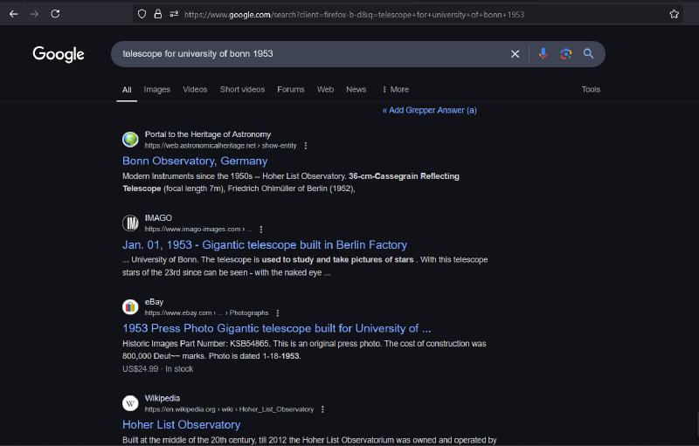Open Hoher List Observatory Wikipedia link
Viewport: 699px width, 446px height.
181,425
